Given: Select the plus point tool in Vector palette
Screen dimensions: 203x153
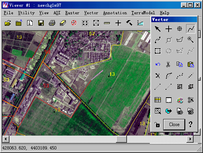Looking at the screenshot, I should 169,29.
